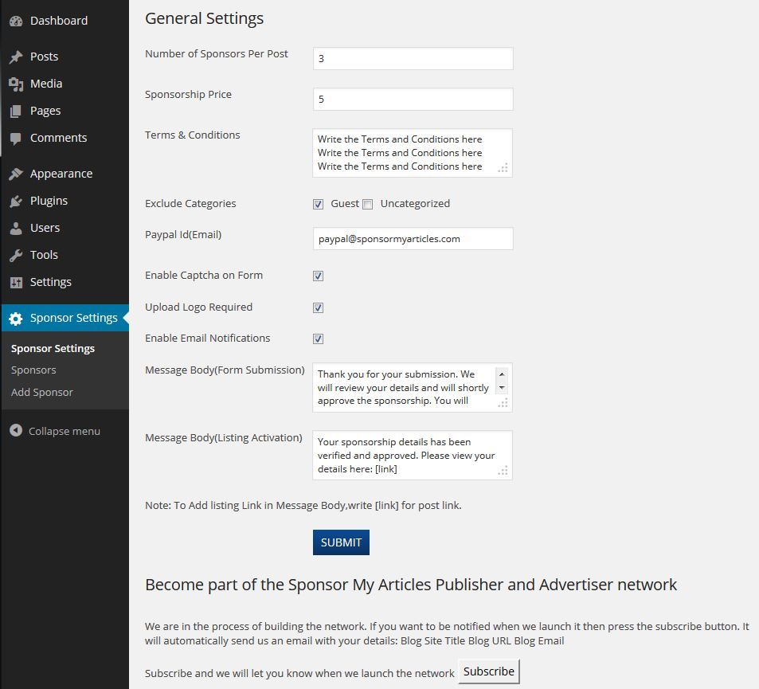Select the Add Sponsor submenu item
Image resolution: width=759 pixels, height=689 pixels.
pyautogui.click(x=42, y=392)
